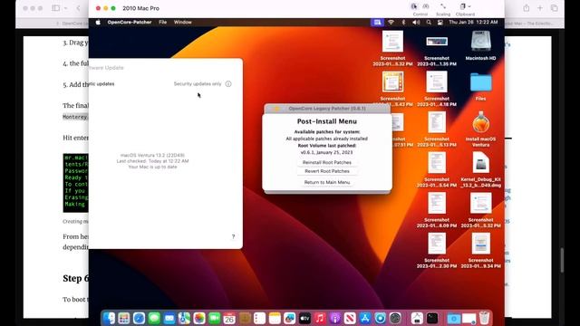Open the Terminal app in the dock
Screen dimensions: 580x326
432,318
